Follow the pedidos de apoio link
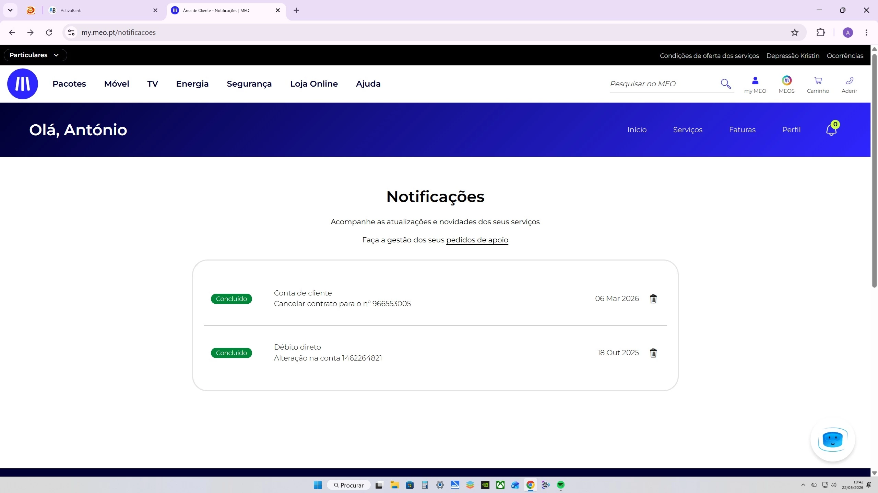This screenshot has height=493, width=878. pyautogui.click(x=477, y=240)
